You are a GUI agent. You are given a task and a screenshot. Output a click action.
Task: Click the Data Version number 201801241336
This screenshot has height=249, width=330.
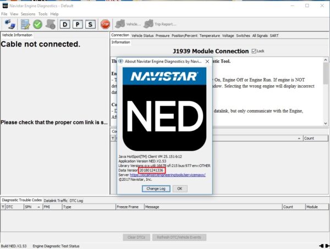pyautogui.click(x=152, y=170)
